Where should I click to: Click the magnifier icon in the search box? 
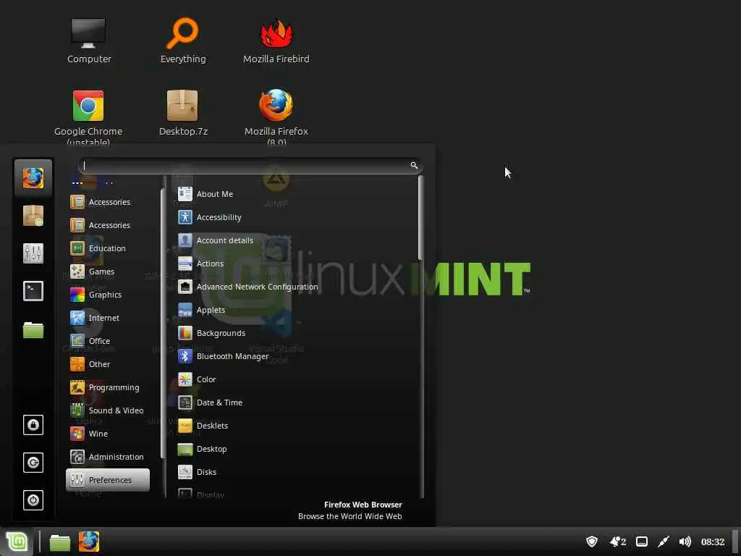pos(414,166)
